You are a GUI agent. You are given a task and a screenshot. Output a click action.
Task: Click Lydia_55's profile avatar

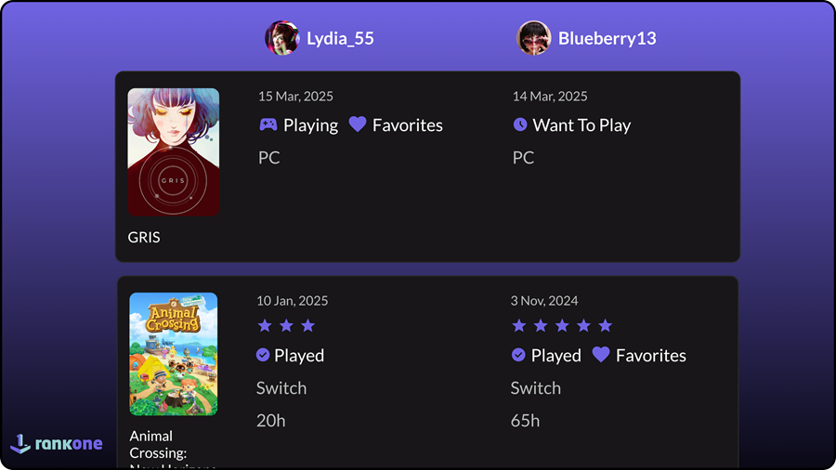click(281, 38)
